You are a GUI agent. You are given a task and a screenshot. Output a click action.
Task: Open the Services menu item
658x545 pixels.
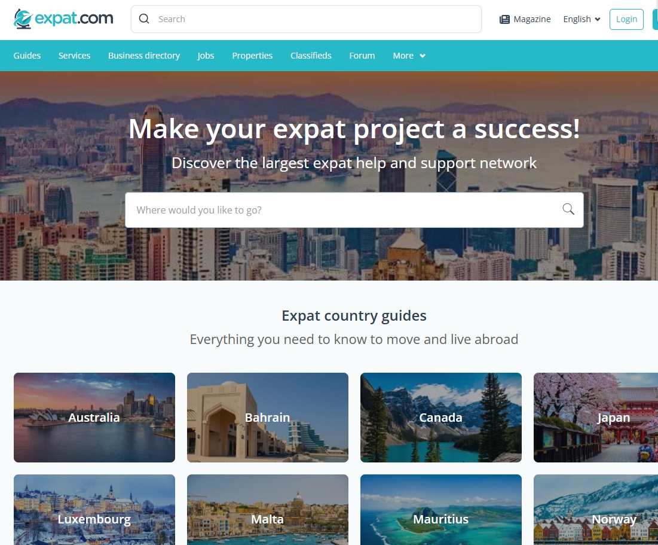pos(74,56)
